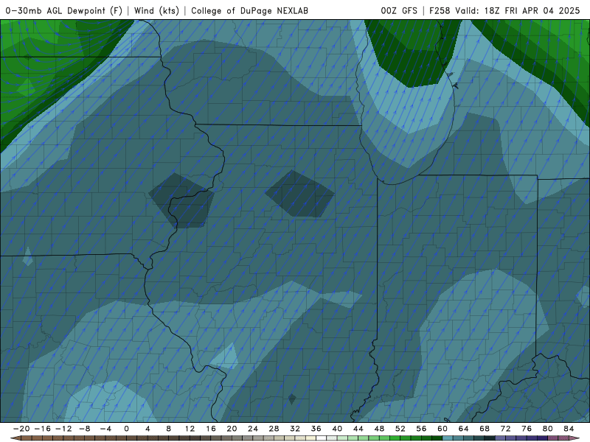The image size is (590, 442).
Task: Click the 'F258' forecast hour label
Action: tap(440, 10)
